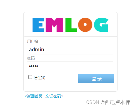Click the 密码 field label
This screenshot has width=134, height=107.
pyautogui.click(x=31, y=58)
